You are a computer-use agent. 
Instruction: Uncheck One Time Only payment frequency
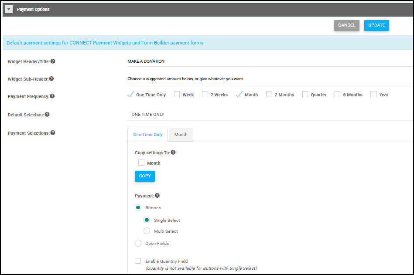click(x=131, y=95)
